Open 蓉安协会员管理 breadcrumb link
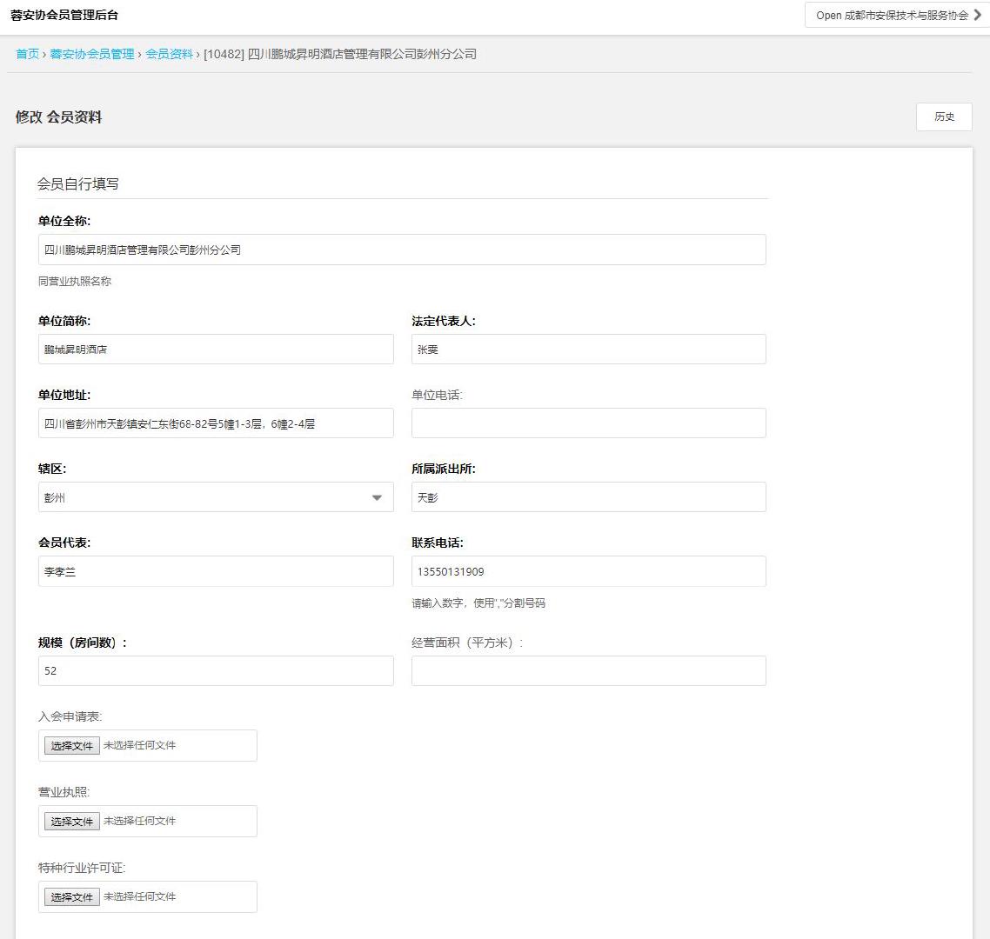 (92, 54)
